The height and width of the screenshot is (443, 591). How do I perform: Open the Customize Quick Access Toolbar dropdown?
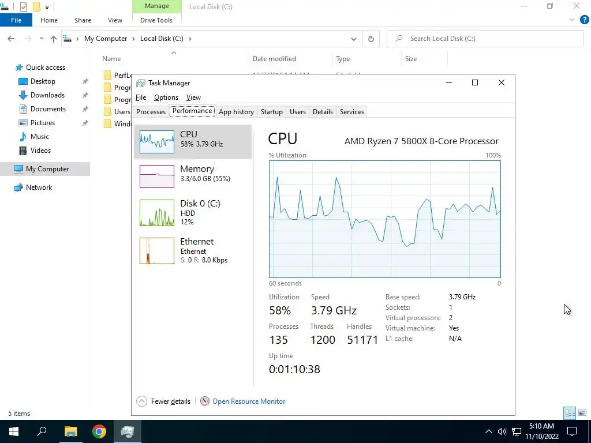tap(47, 7)
